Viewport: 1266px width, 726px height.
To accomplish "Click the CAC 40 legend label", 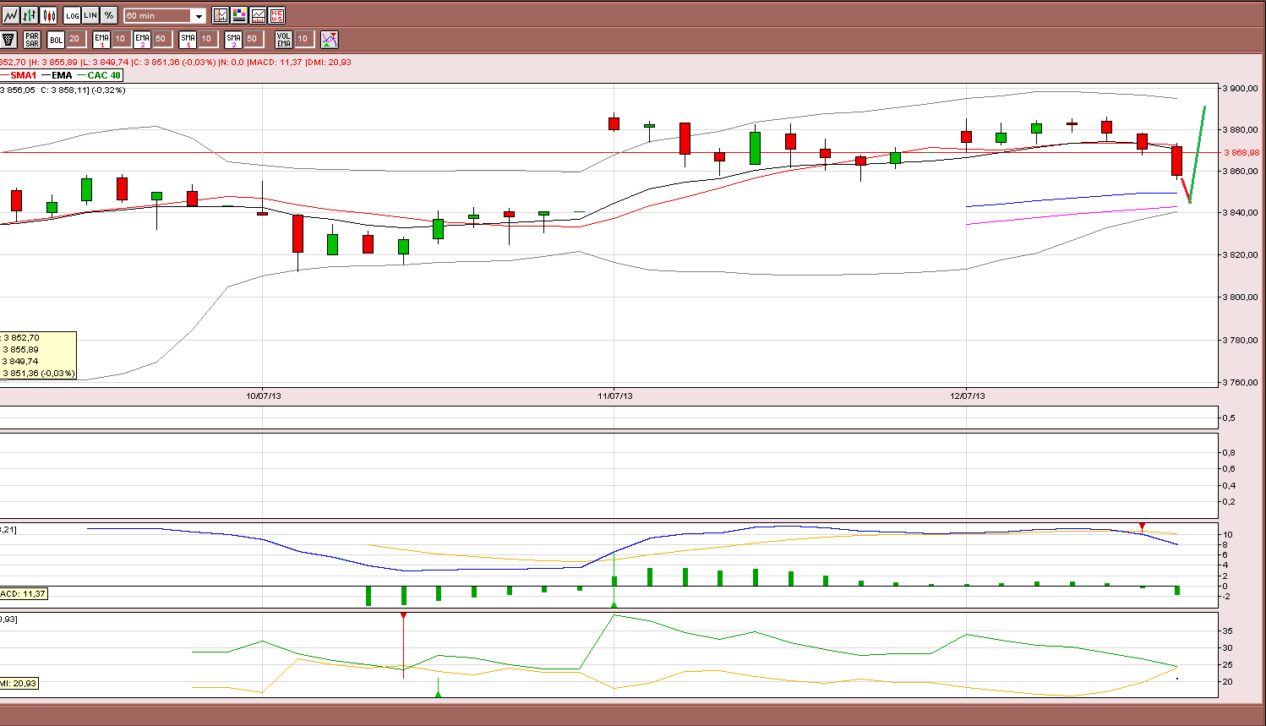I will click(104, 75).
